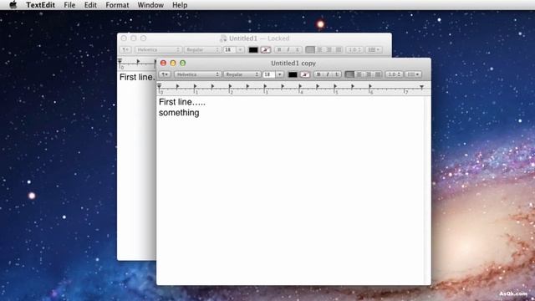Viewport: 535px width, 301px height.
Task: Open Regular typeface dropdown in Untitled1 Locked window
Action: tap(202, 50)
